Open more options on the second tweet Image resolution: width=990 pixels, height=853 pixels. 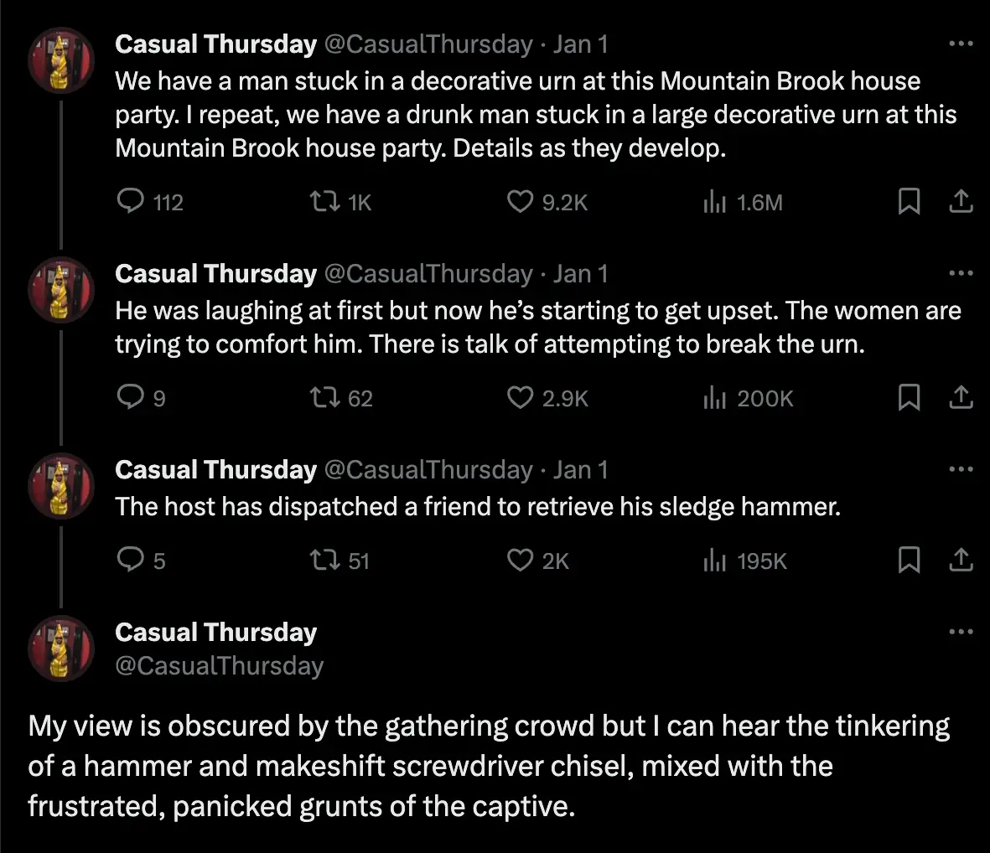click(x=961, y=271)
